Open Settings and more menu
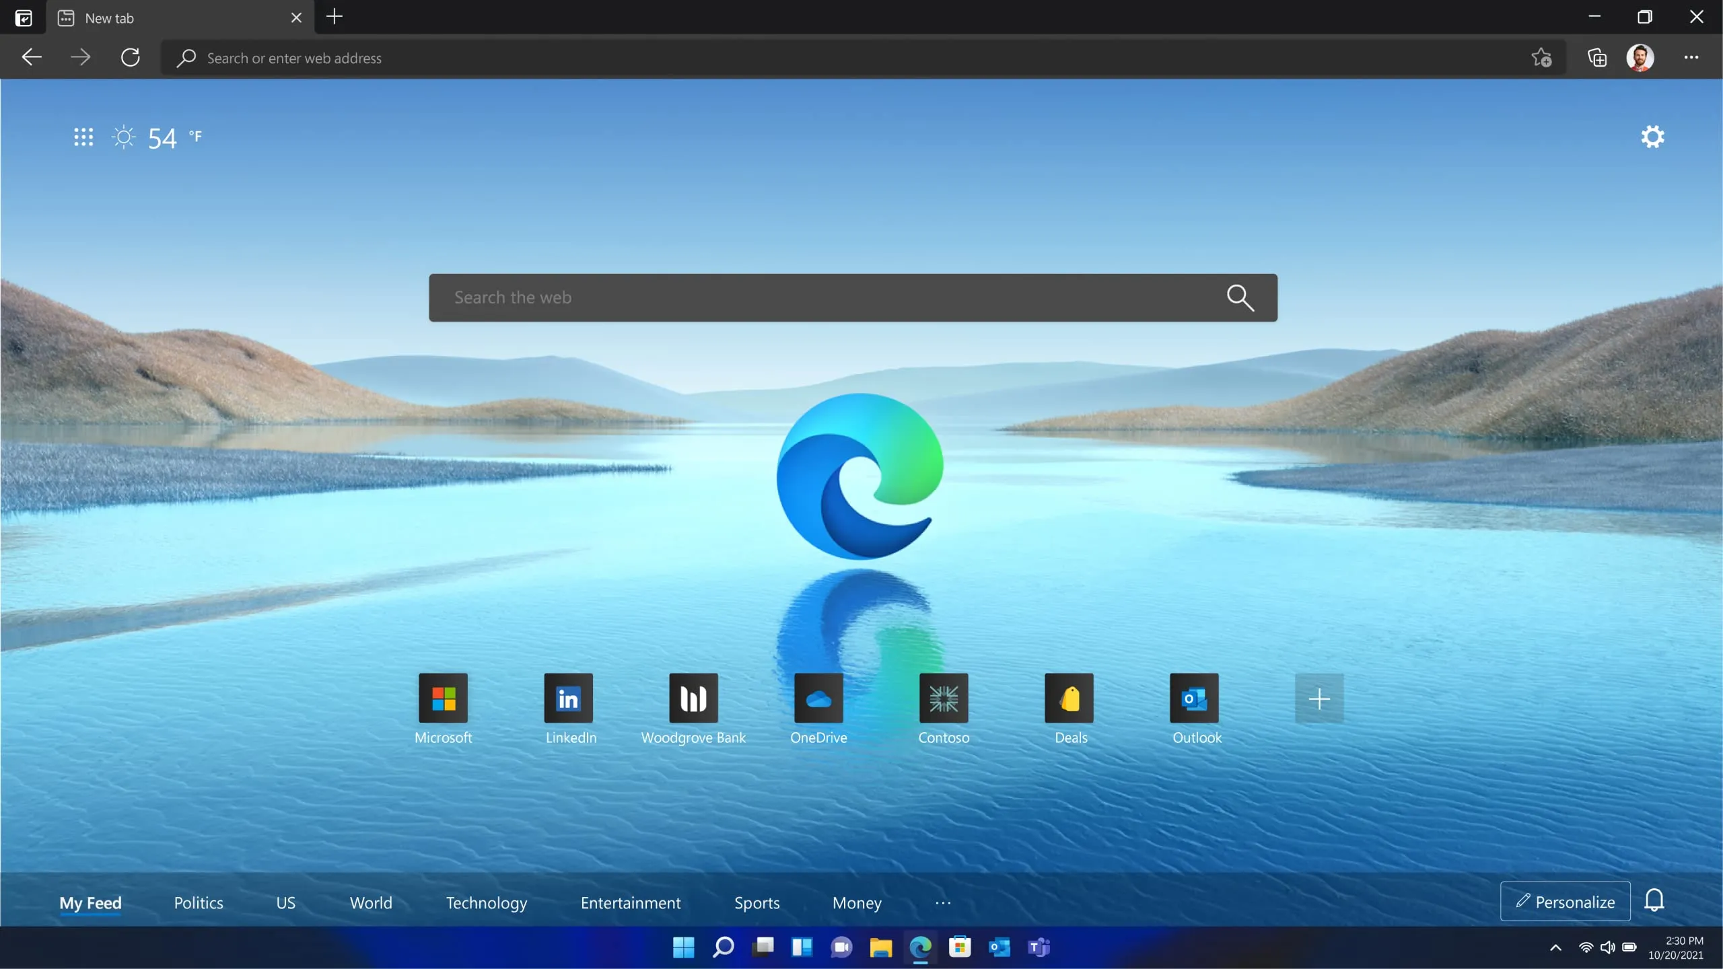This screenshot has height=969, width=1723. 1691,58
